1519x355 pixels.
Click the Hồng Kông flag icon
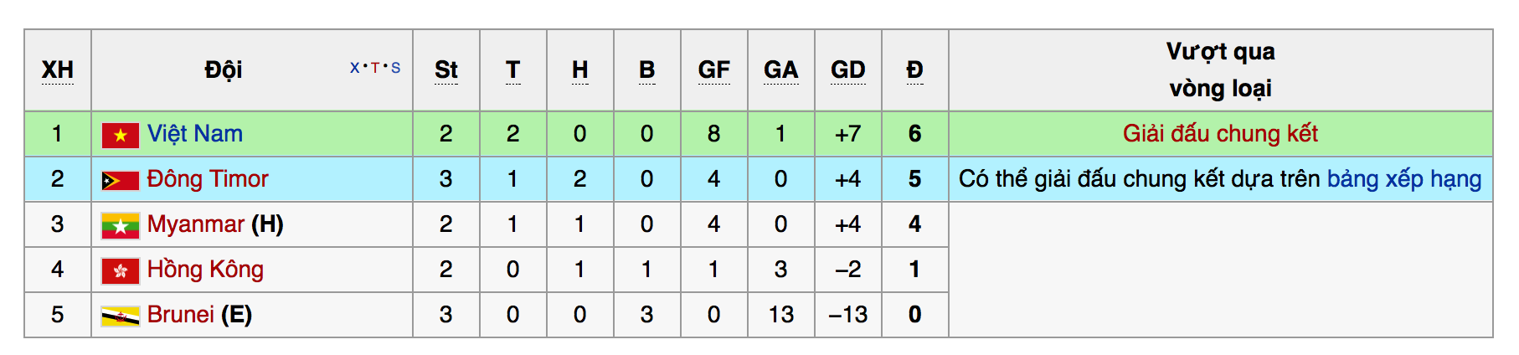point(120,270)
